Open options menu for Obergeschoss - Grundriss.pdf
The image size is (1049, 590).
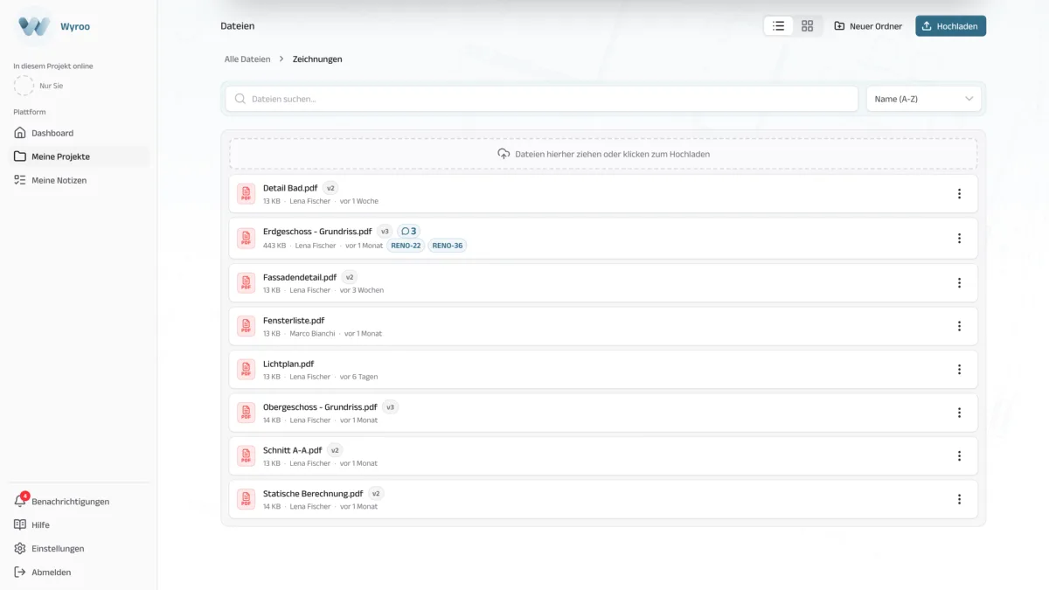[x=959, y=413]
